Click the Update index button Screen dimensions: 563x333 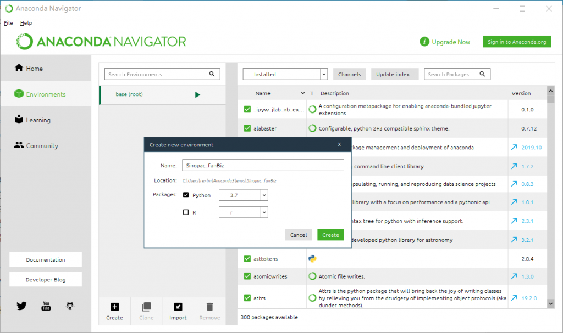point(395,74)
